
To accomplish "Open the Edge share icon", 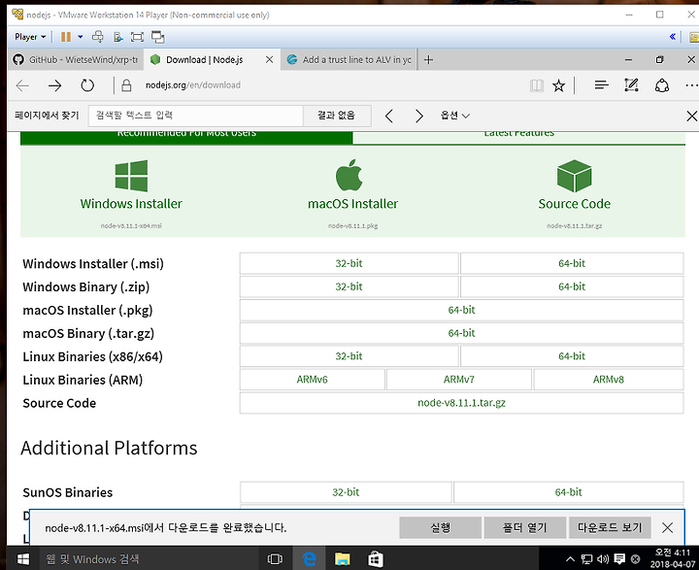I will pos(662,85).
